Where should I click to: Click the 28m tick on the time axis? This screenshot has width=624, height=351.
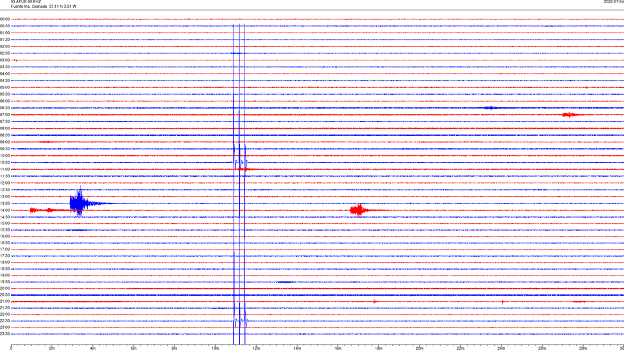pos(583,348)
